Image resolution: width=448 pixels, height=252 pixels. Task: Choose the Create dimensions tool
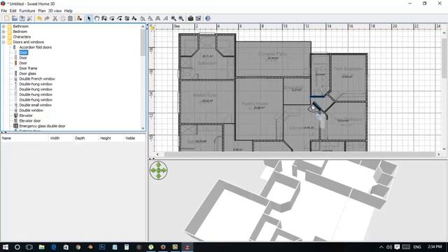tap(127, 19)
